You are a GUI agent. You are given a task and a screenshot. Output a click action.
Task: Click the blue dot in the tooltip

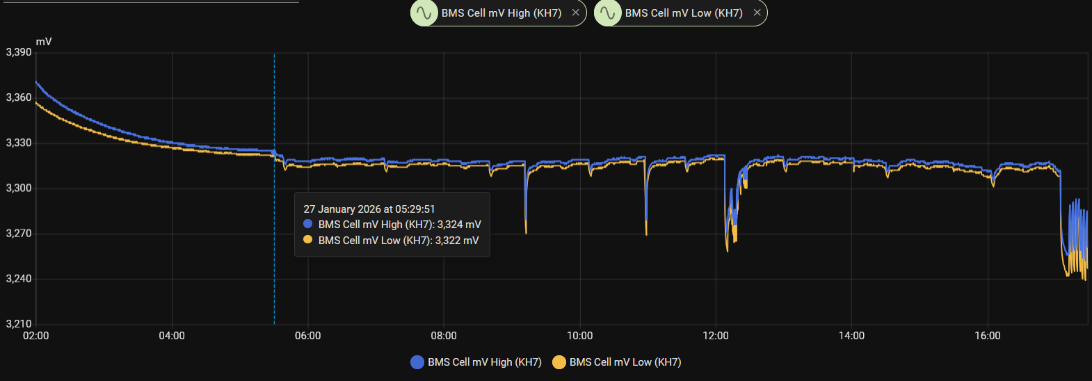(308, 224)
